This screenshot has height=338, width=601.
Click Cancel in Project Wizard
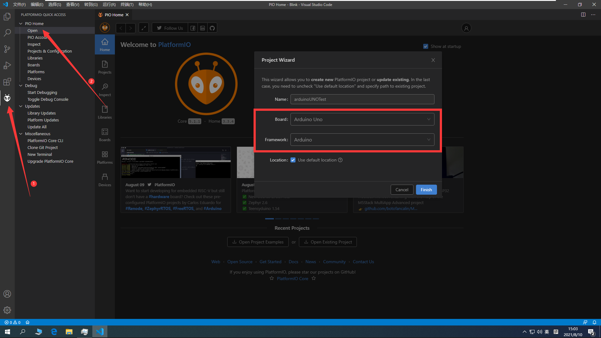click(402, 190)
